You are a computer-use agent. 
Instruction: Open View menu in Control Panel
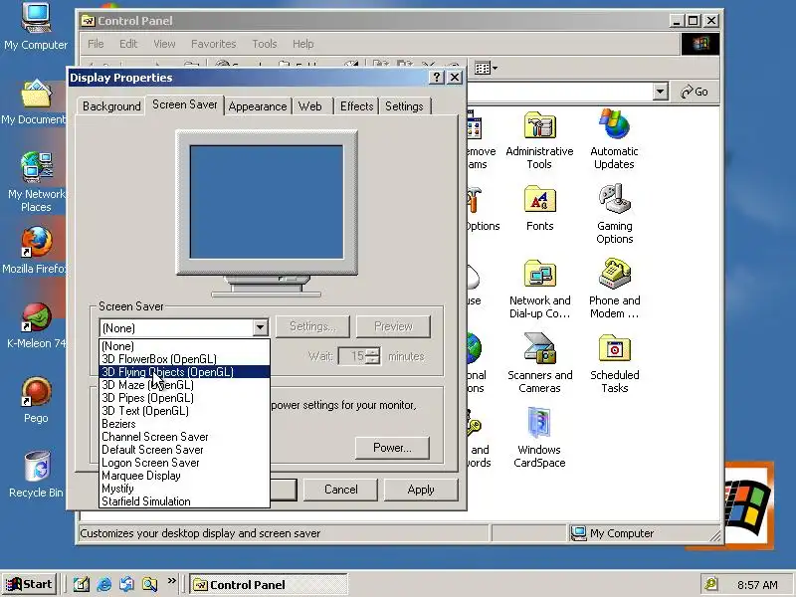pyautogui.click(x=164, y=44)
